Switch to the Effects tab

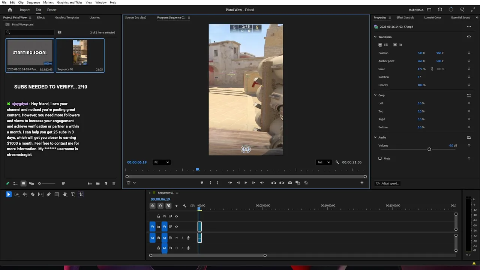pos(41,18)
